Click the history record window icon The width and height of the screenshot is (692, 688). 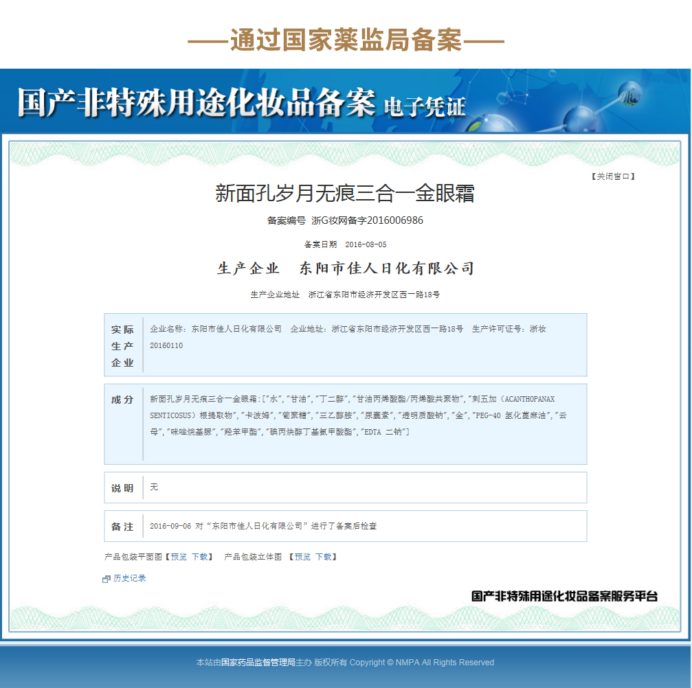click(x=106, y=579)
